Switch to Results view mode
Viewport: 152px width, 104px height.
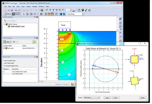[16, 14]
